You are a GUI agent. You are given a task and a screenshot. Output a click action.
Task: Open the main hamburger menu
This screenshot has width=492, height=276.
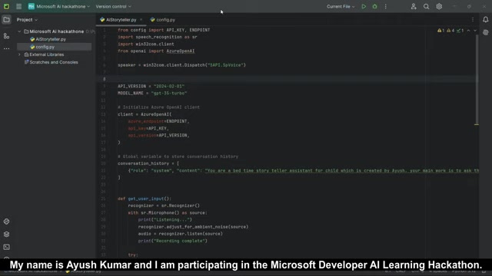pyautogui.click(x=18, y=6)
